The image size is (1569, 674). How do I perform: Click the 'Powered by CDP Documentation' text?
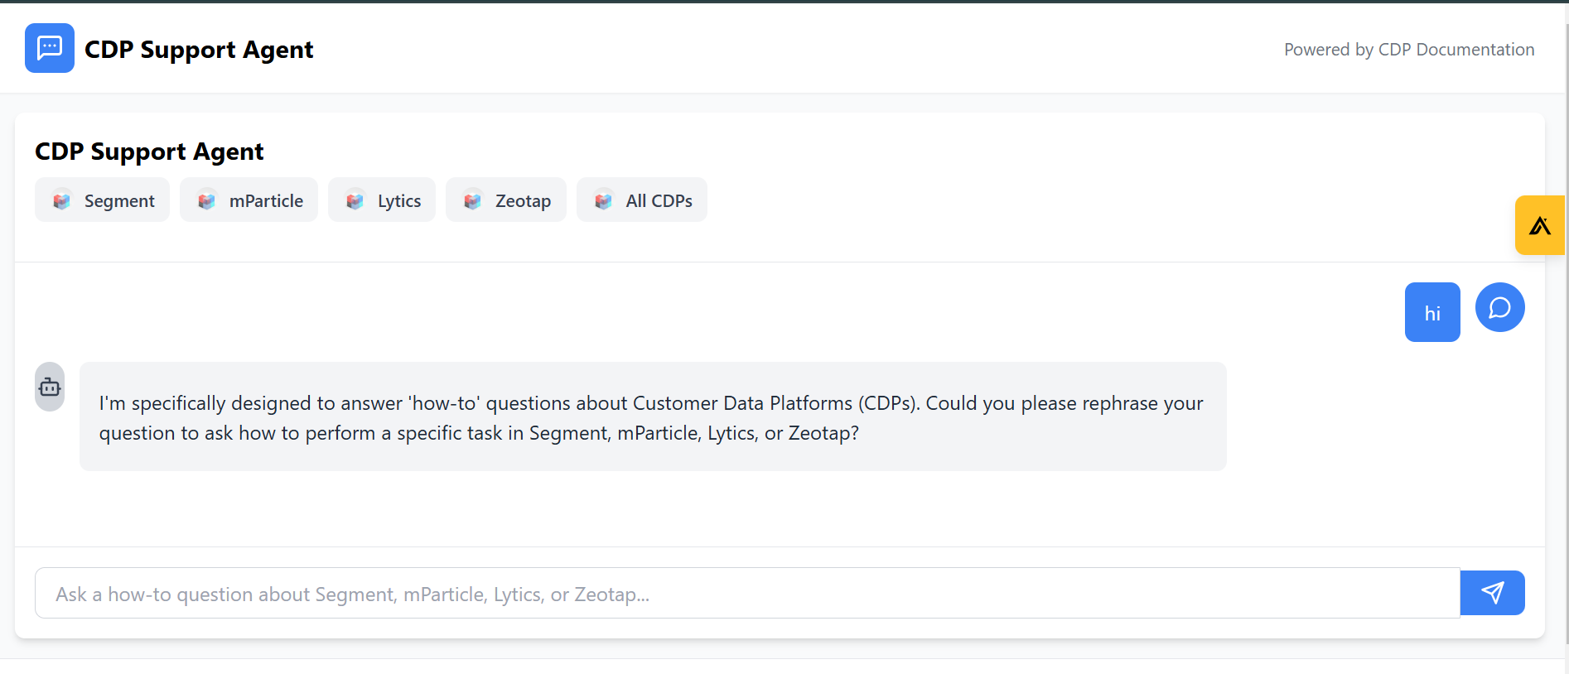click(x=1408, y=50)
